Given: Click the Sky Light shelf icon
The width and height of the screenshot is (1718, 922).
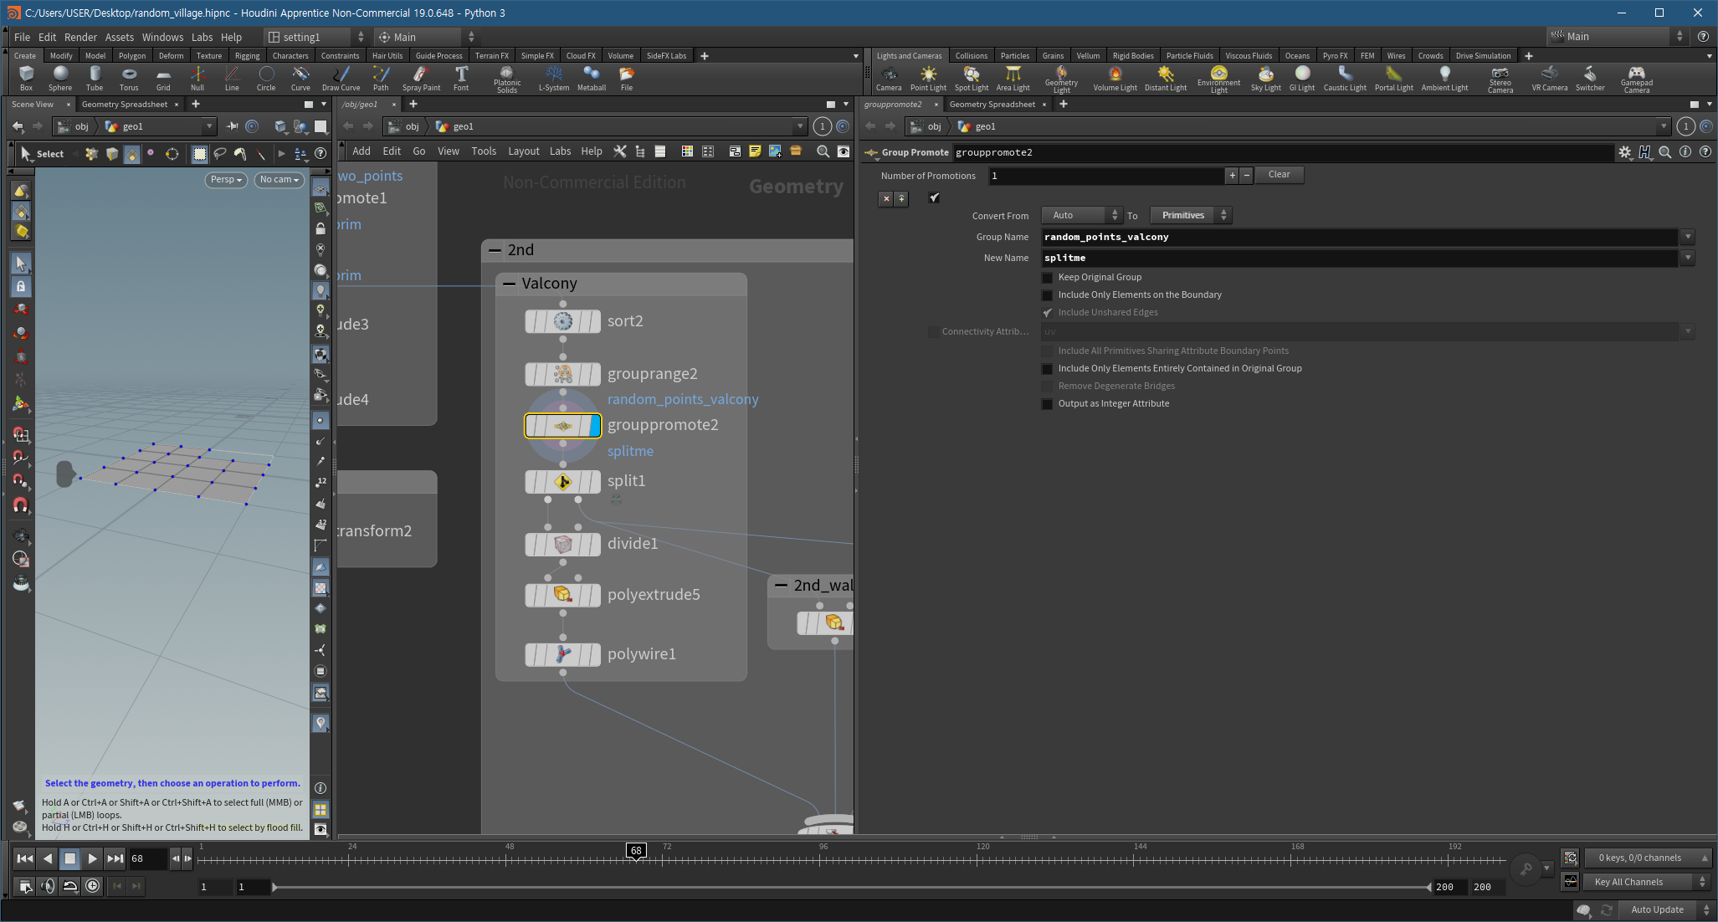Looking at the screenshot, I should 1265,77.
